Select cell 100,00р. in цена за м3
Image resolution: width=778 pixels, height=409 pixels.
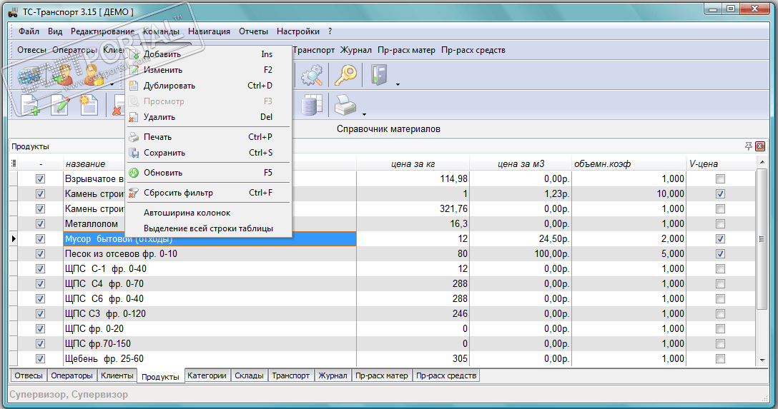521,253
